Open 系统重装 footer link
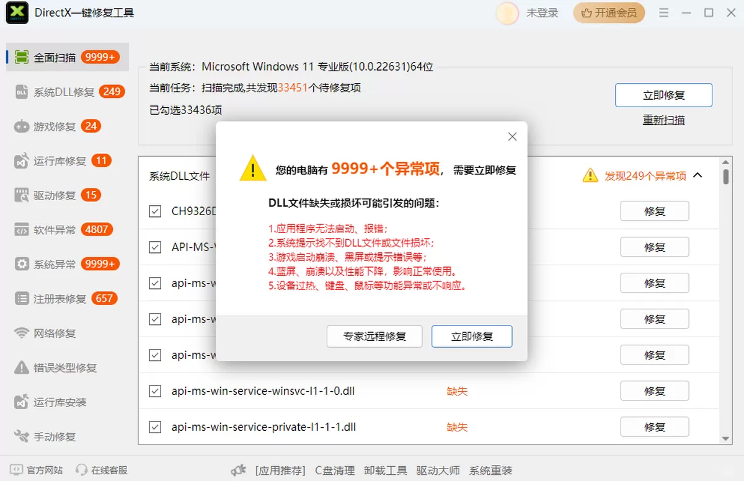The height and width of the screenshot is (481, 744). click(491, 470)
